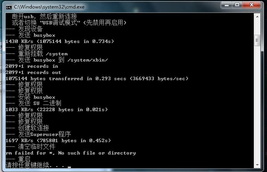The width and height of the screenshot is (267, 172).
Task: Click the scrollbar up arrow
Action: click(x=257, y=16)
